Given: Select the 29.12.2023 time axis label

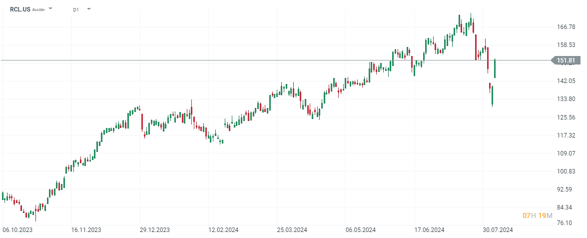Looking at the screenshot, I should click(x=154, y=230).
